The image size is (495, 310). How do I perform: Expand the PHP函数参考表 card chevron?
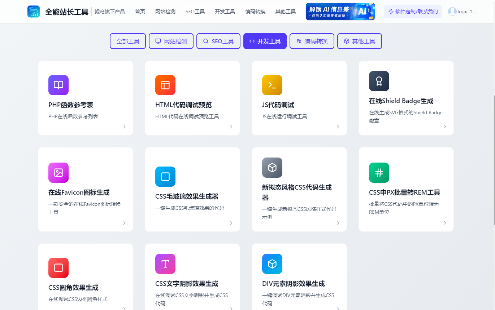(x=124, y=127)
